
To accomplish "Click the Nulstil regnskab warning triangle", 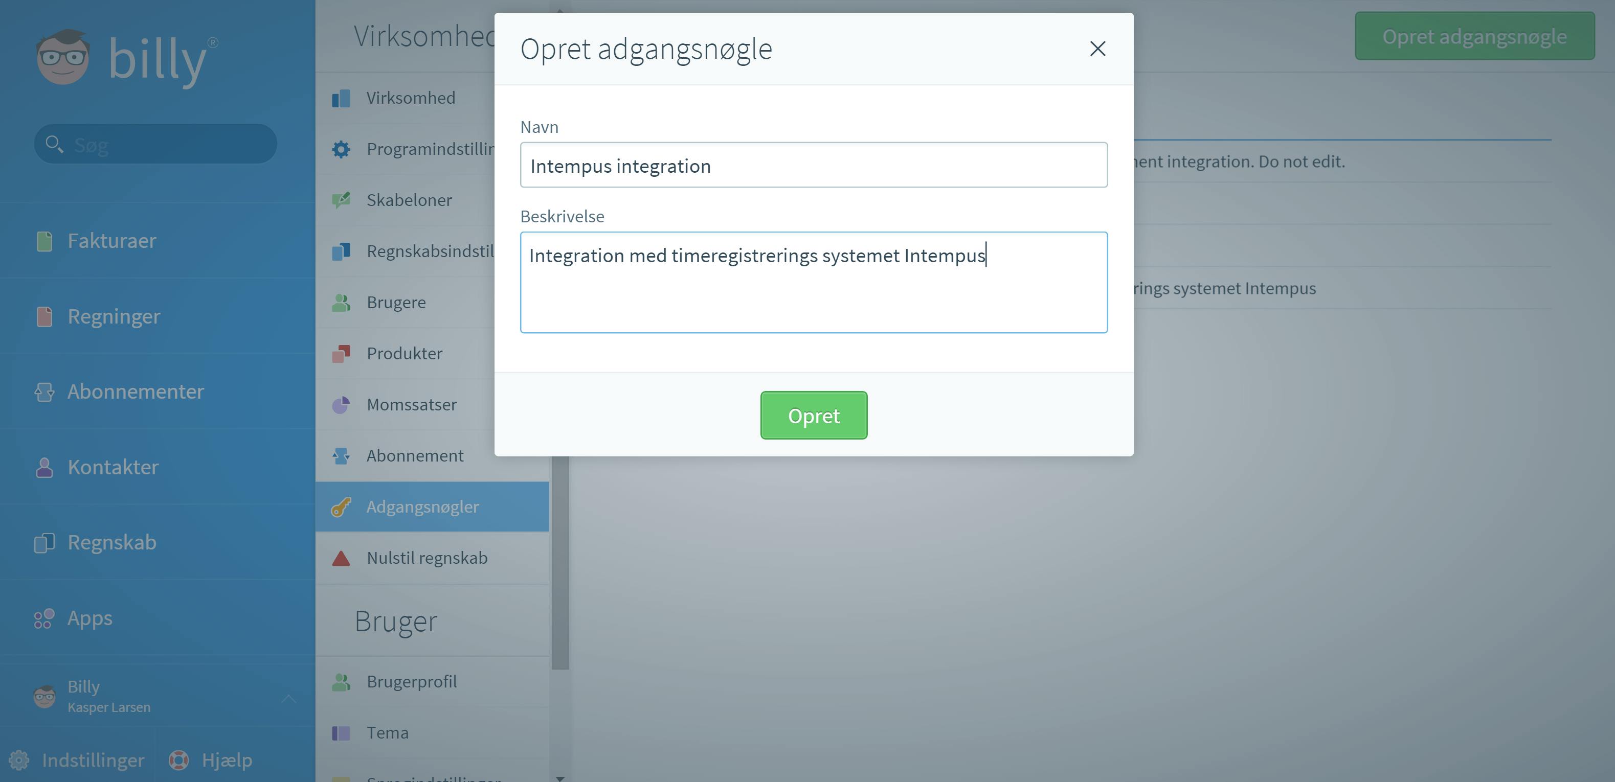I will click(x=341, y=558).
